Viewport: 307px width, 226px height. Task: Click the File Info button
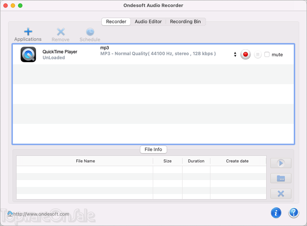click(153, 149)
